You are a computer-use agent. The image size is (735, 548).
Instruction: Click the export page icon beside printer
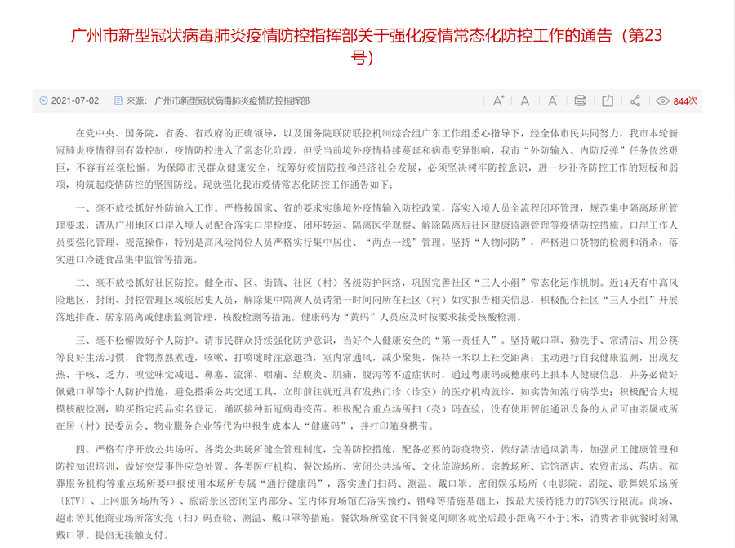(x=608, y=100)
